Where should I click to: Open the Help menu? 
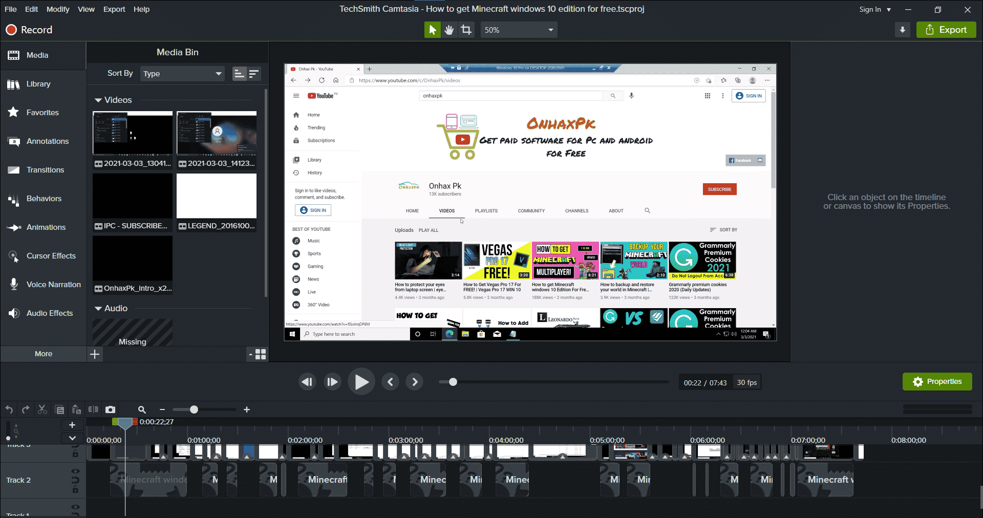[x=142, y=9]
